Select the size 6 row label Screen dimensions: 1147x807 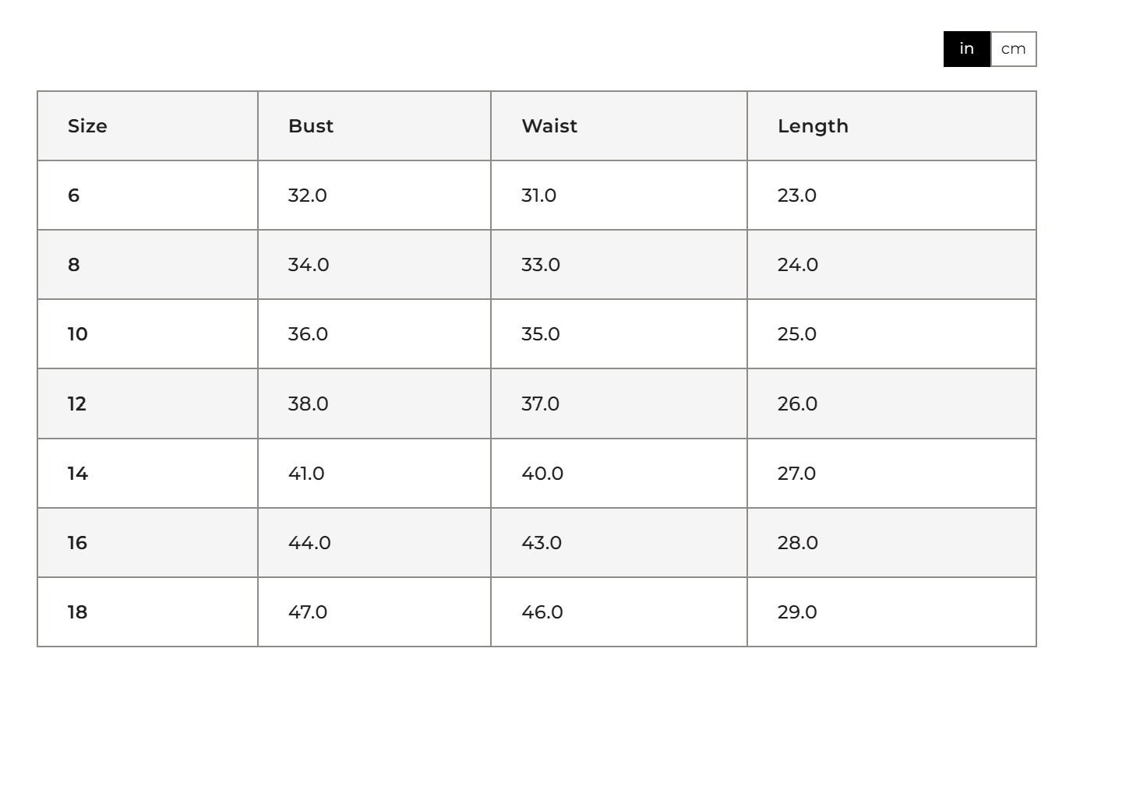tap(148, 196)
